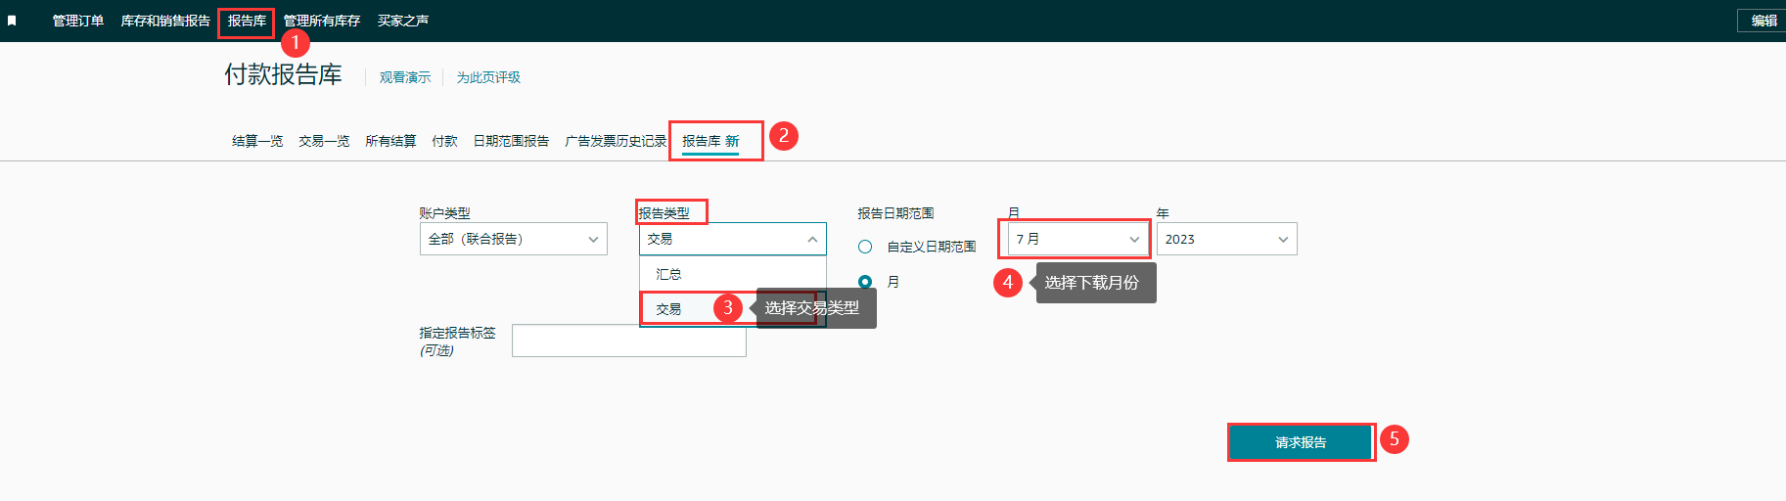The width and height of the screenshot is (1786, 501).
Task: Click the 指定报告标签 text input field
Action: tap(628, 341)
